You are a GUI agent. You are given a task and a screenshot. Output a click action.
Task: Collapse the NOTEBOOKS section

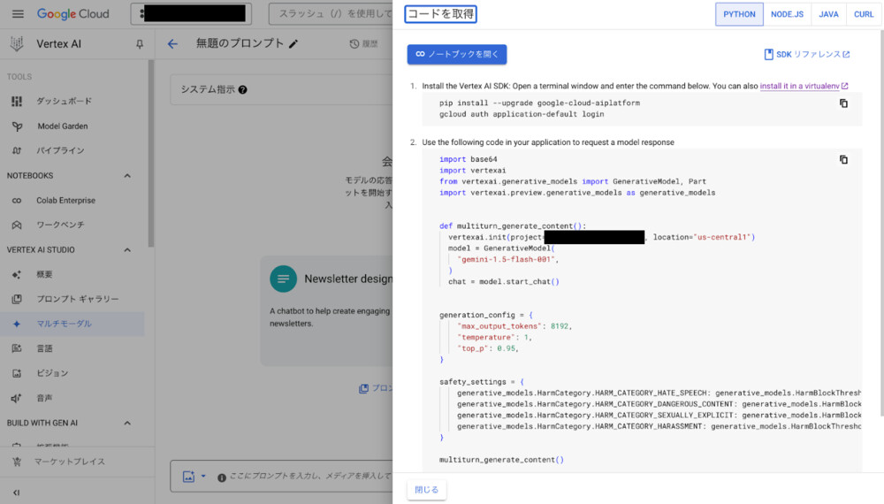tap(127, 176)
